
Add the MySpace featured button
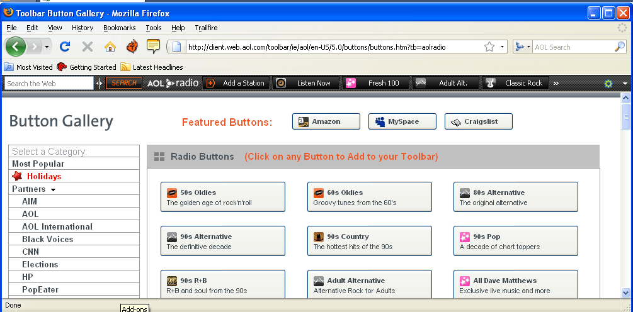coord(402,121)
